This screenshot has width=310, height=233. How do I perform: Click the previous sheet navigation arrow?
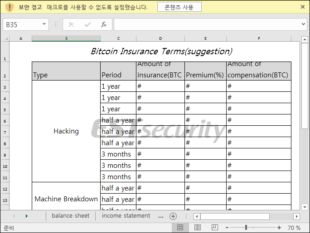coord(14,216)
